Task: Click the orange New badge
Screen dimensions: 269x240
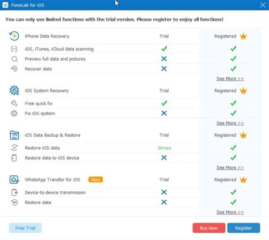Action: [96, 179]
